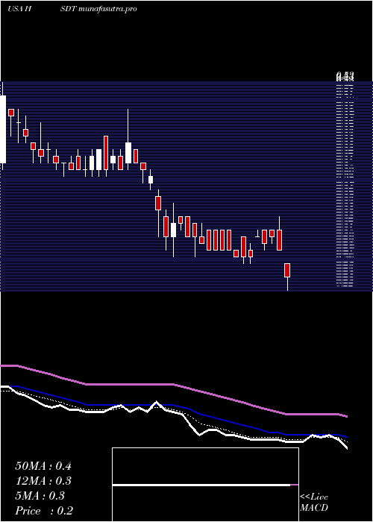Click the '12MA : 0.3' label
The image size is (373, 522).
pyautogui.click(x=43, y=481)
